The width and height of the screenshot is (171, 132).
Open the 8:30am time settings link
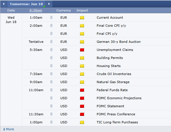pyautogui.click(x=36, y=10)
